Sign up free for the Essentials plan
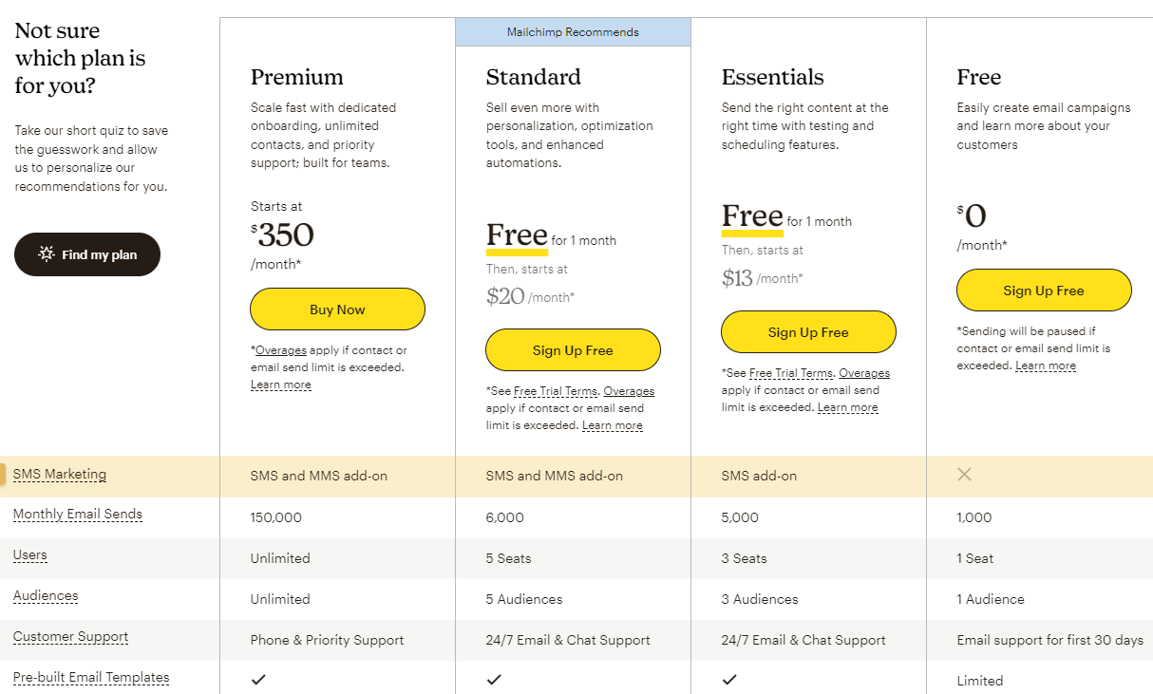1153x694 pixels. click(x=808, y=332)
